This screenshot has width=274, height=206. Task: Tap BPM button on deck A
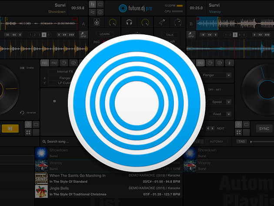coord(83,35)
